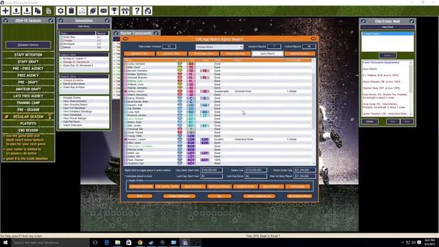Switch to the first roster view tab, left of Contract View
The image size is (439, 247).
[139, 54]
